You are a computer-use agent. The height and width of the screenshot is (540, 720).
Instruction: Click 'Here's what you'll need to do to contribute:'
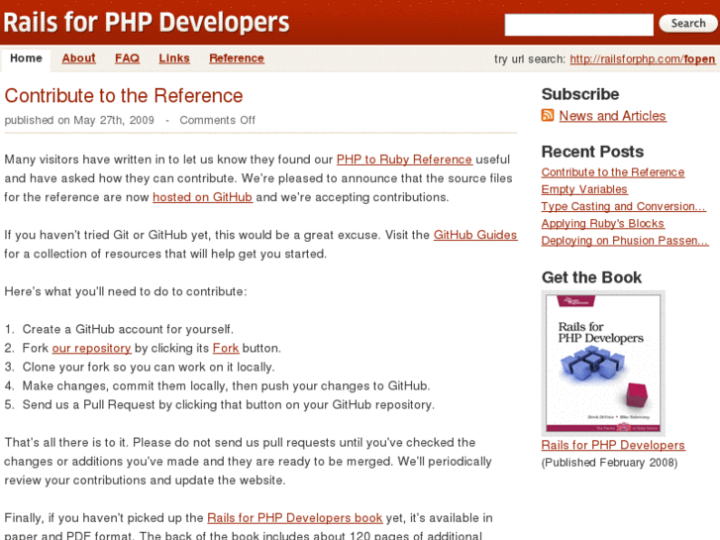(x=126, y=291)
